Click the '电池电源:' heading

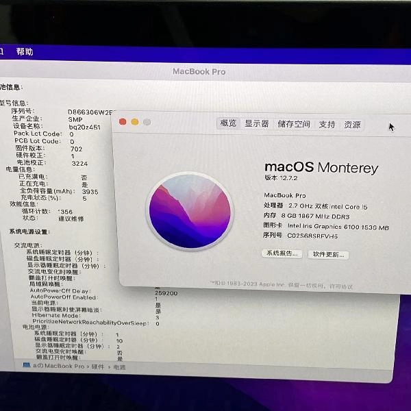point(36,327)
